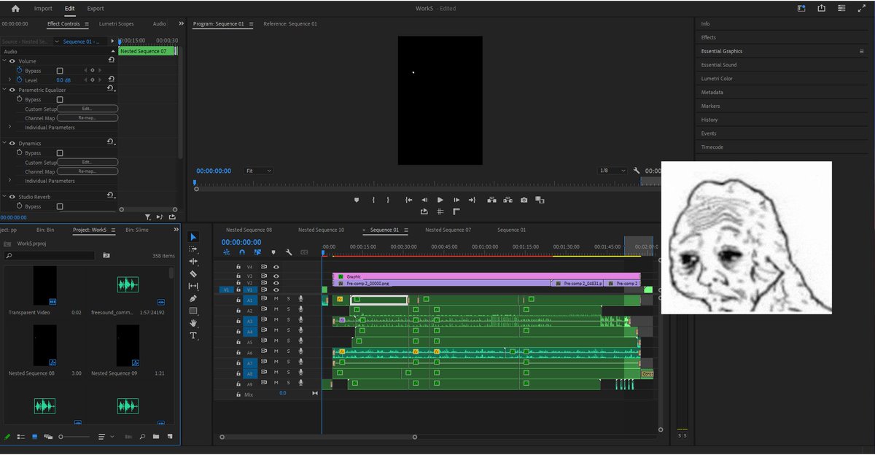
Task: Check Bypass under Dynamics
Action: click(x=60, y=153)
